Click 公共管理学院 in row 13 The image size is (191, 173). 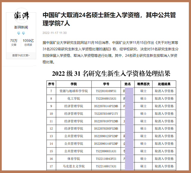point(74,136)
